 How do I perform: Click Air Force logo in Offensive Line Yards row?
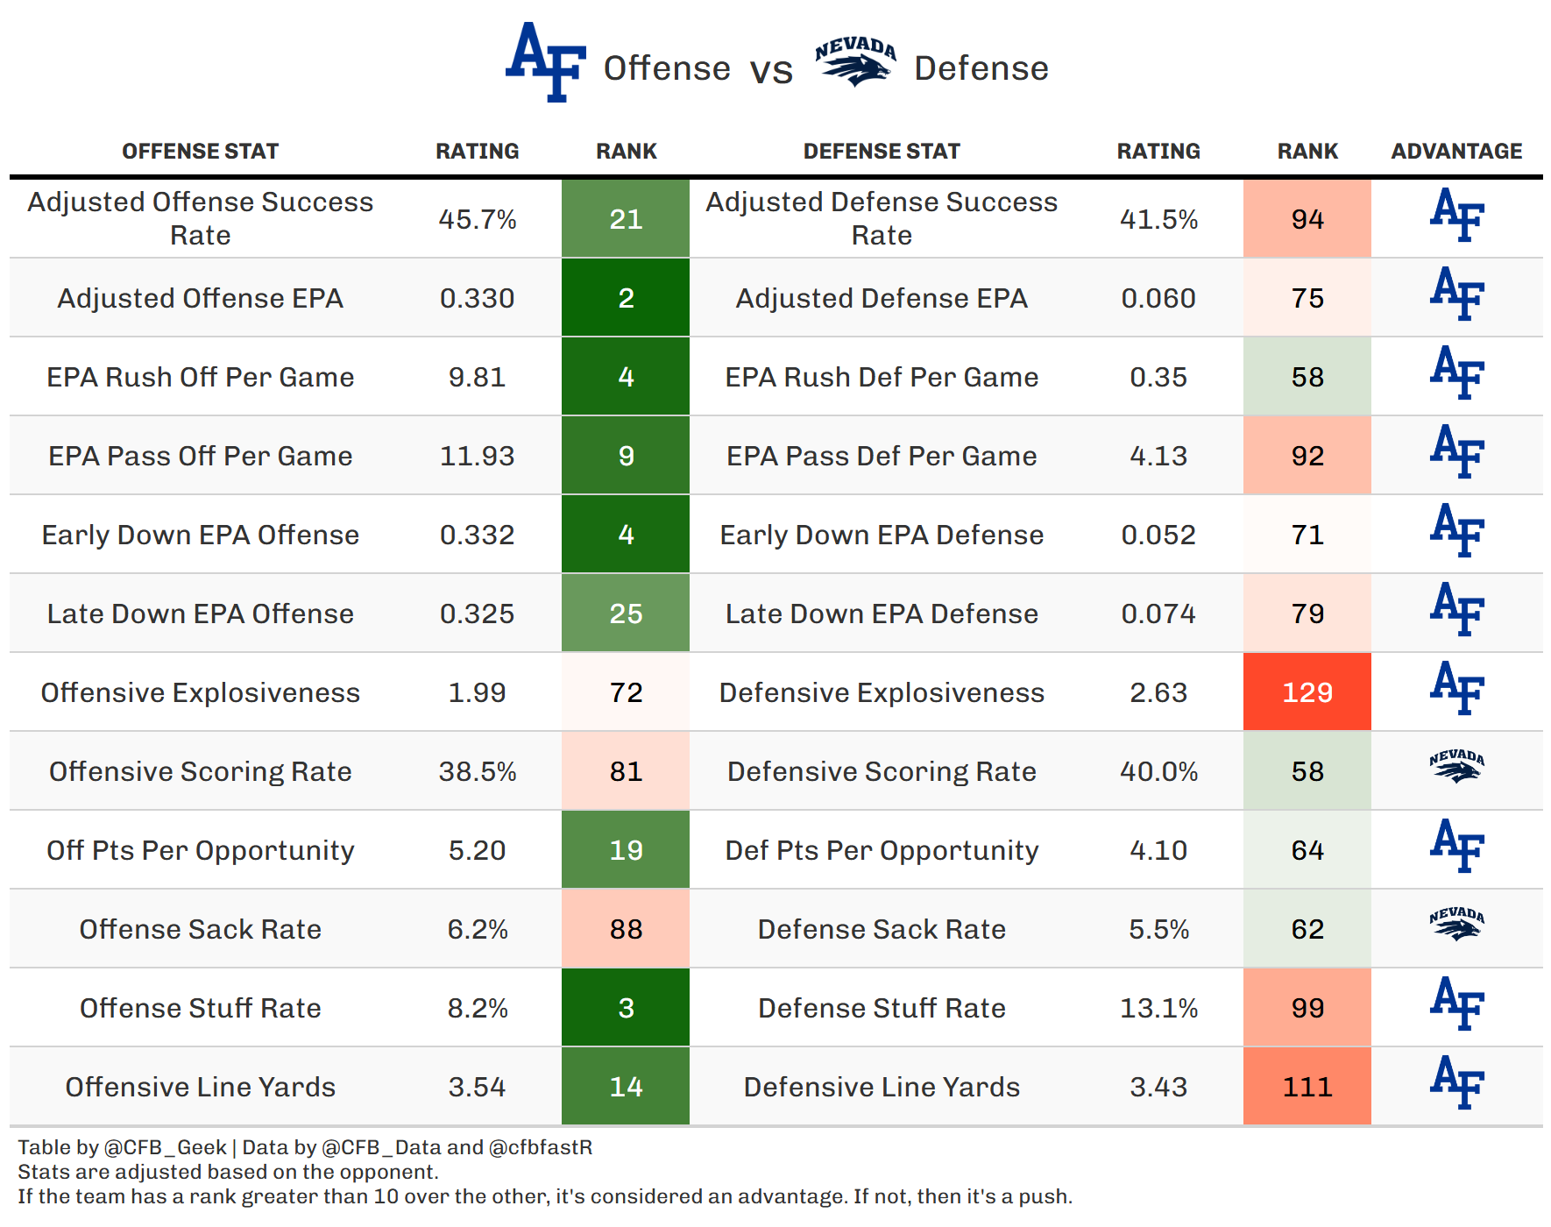point(1456,1082)
